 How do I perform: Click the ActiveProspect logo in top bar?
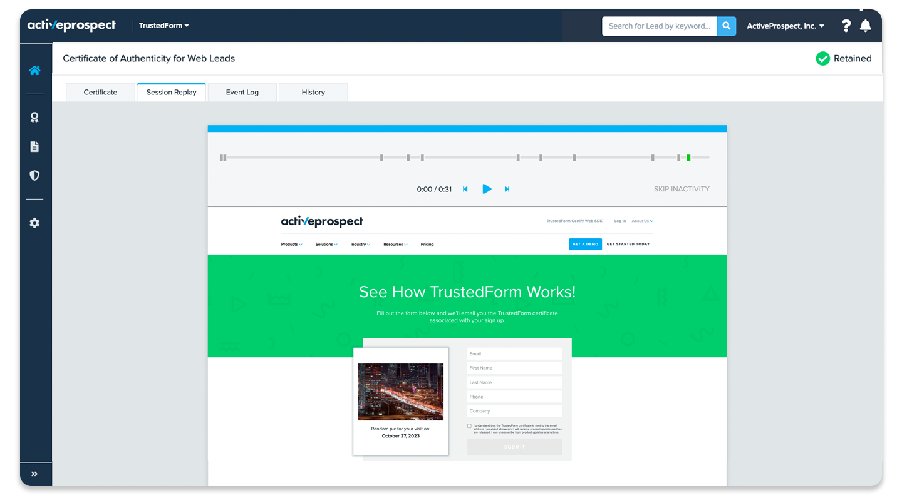point(71,26)
